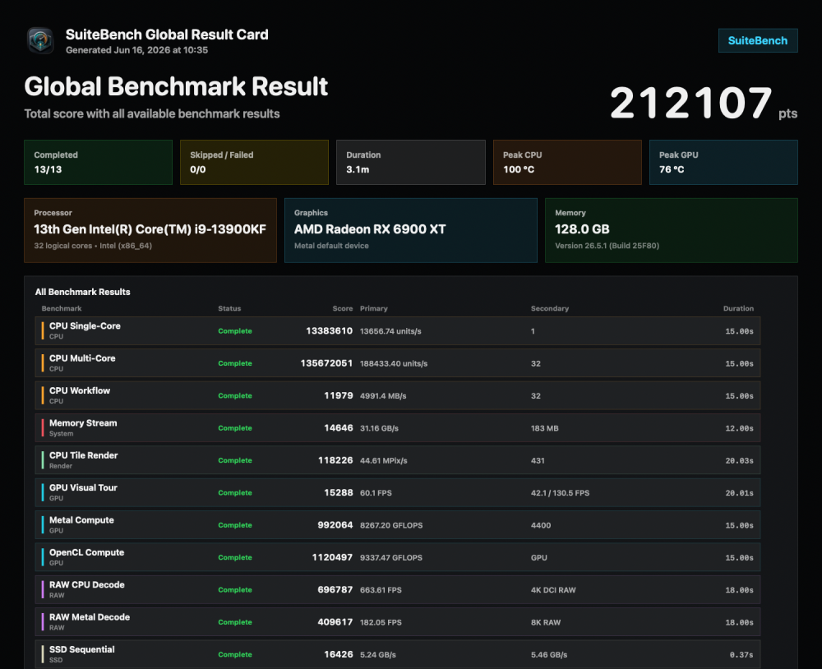Viewport: 822px width, 669px height.
Task: Select the CPU Single-Core benchmark row name
Action: click(85, 325)
